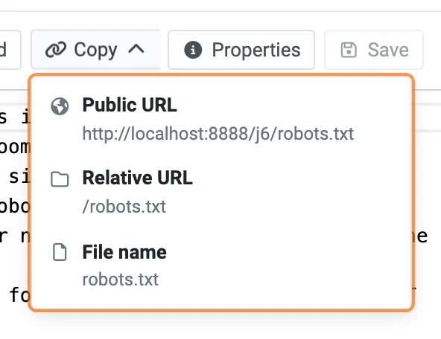The image size is (441, 339).
Task: Open the file Properties button
Action: [x=241, y=50]
